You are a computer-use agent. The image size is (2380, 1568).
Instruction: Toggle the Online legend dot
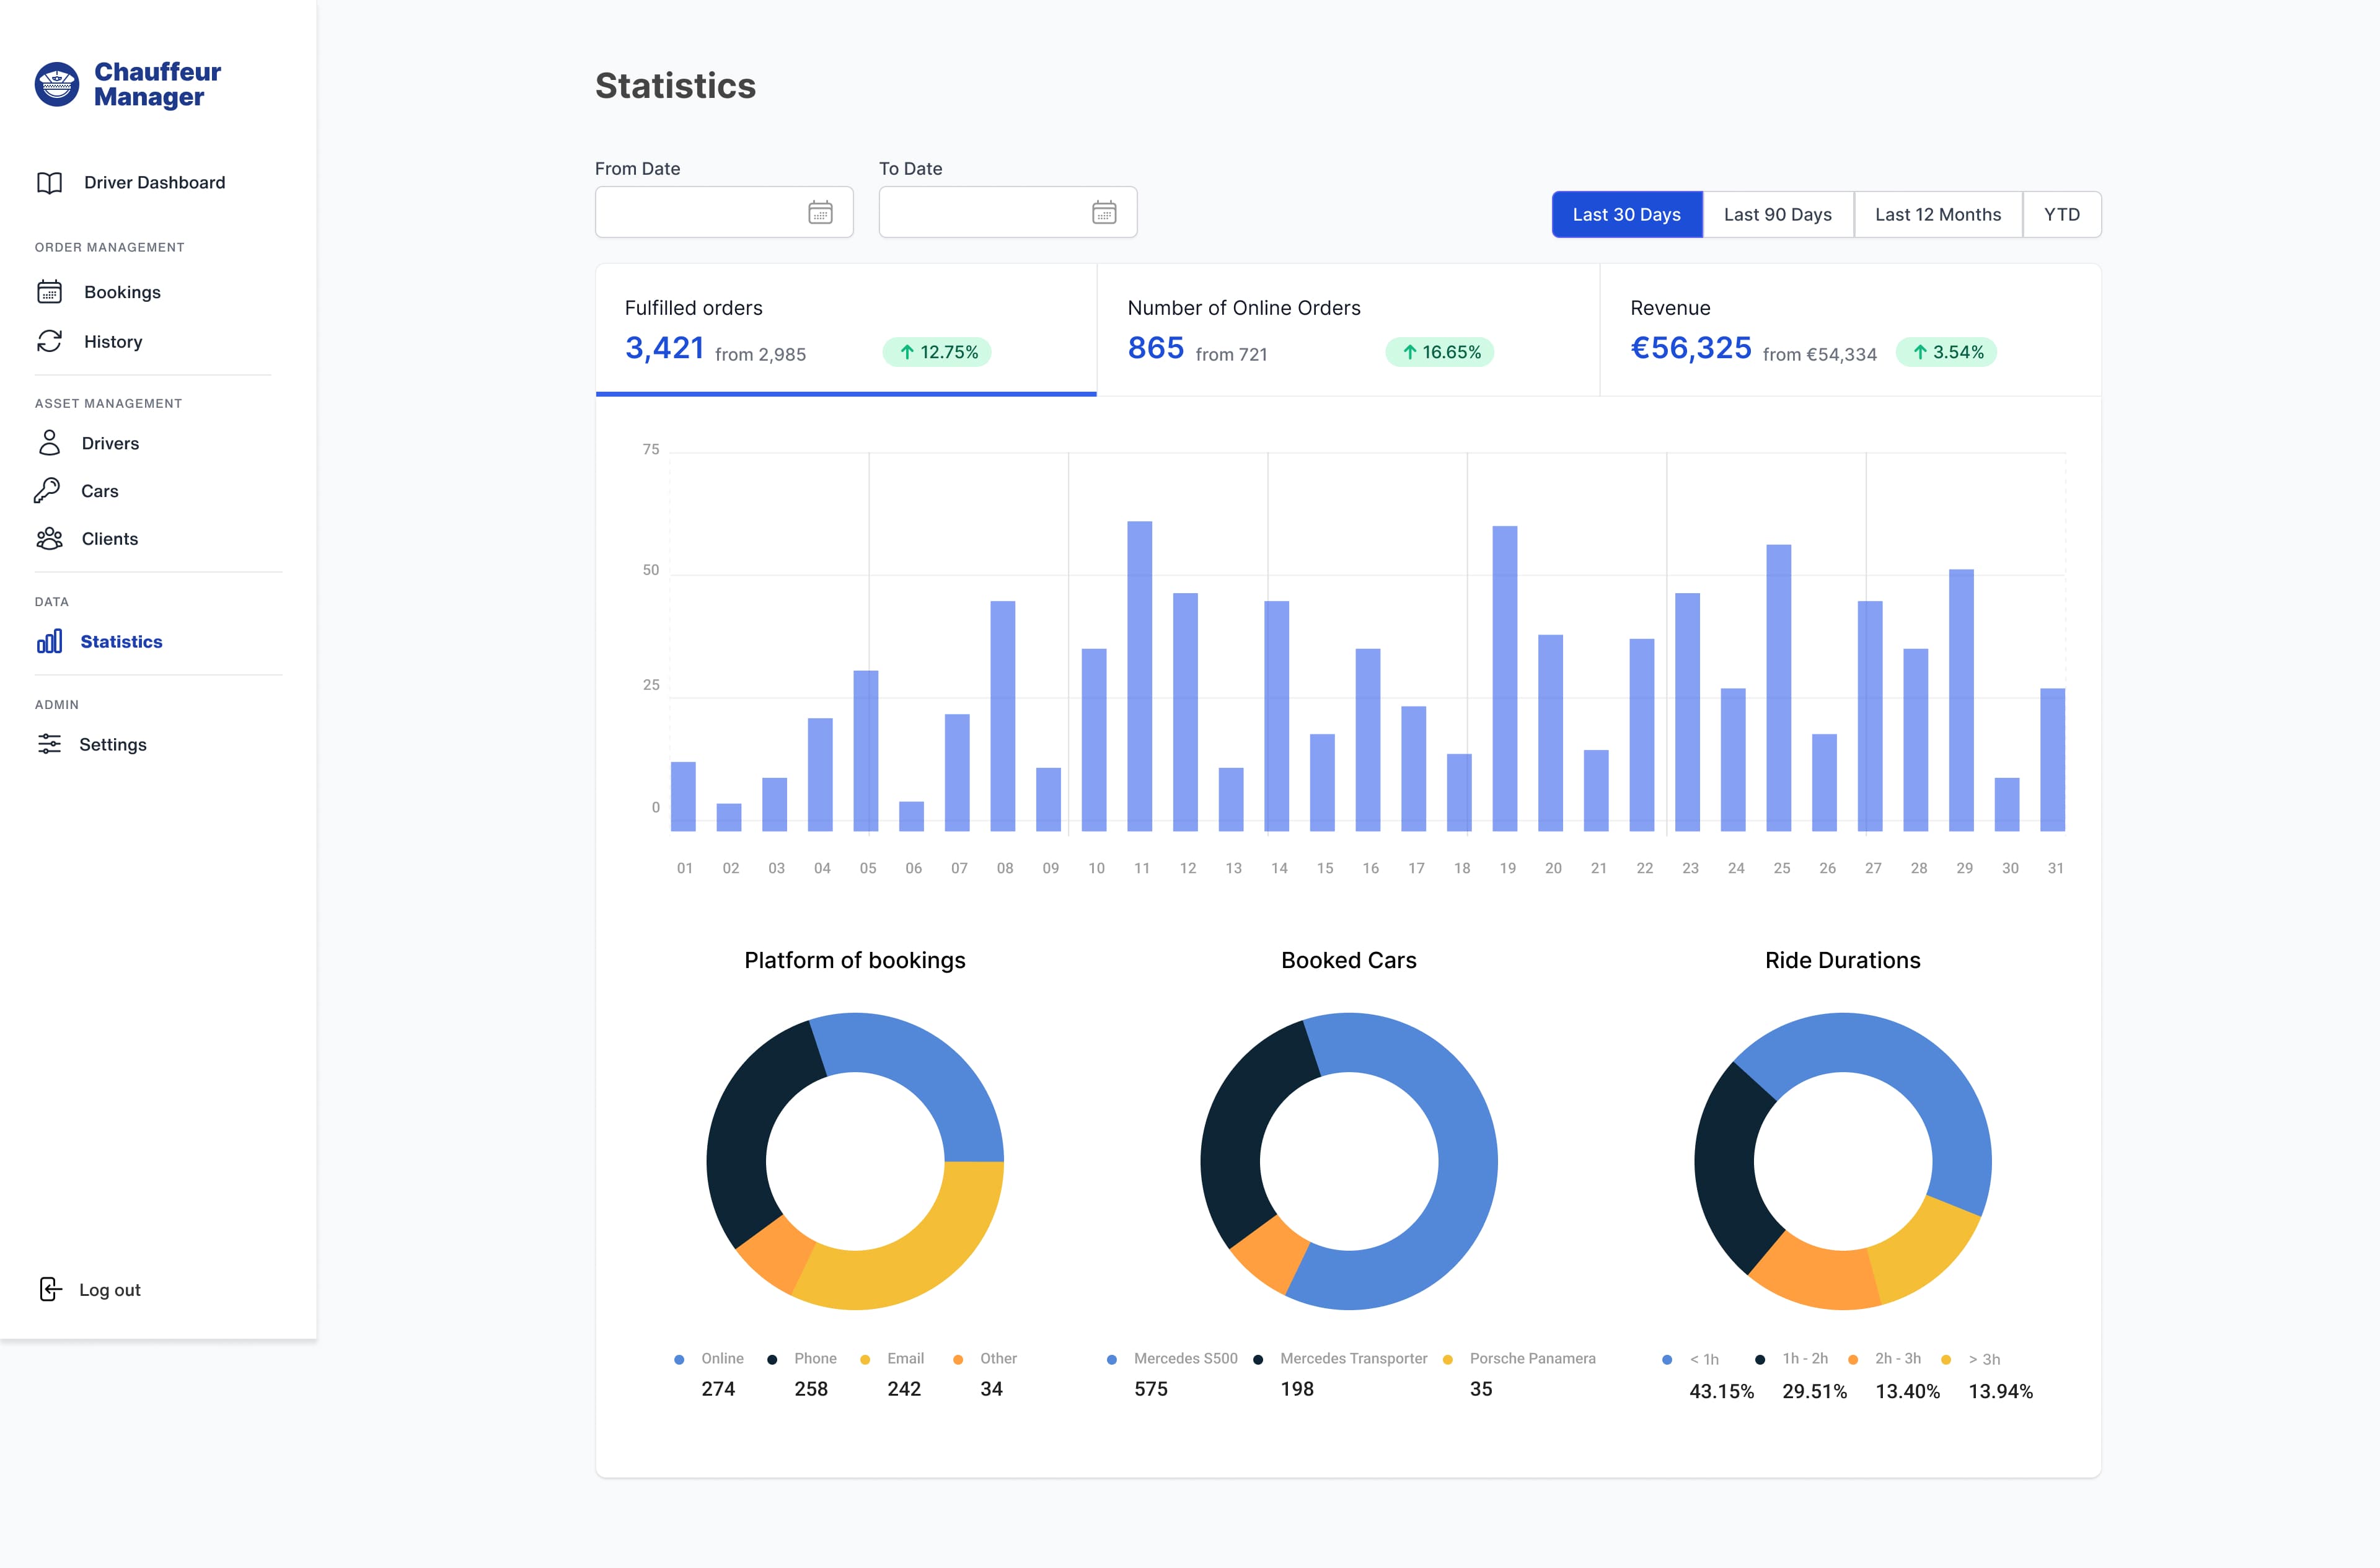click(x=680, y=1359)
